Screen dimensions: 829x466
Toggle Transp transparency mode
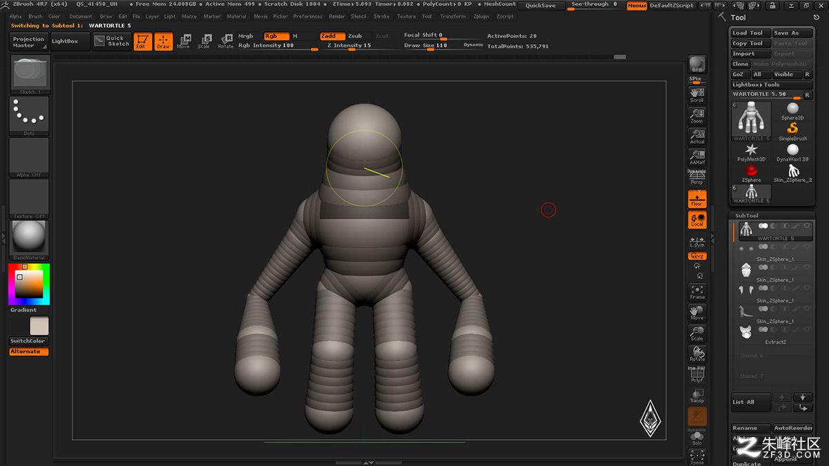click(697, 396)
